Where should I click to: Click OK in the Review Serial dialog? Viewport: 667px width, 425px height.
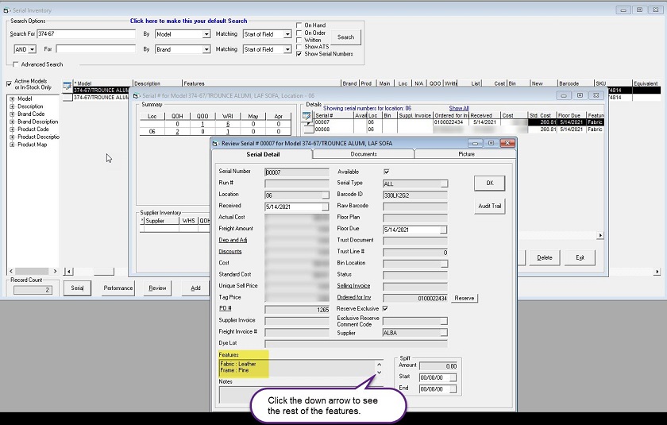point(490,183)
